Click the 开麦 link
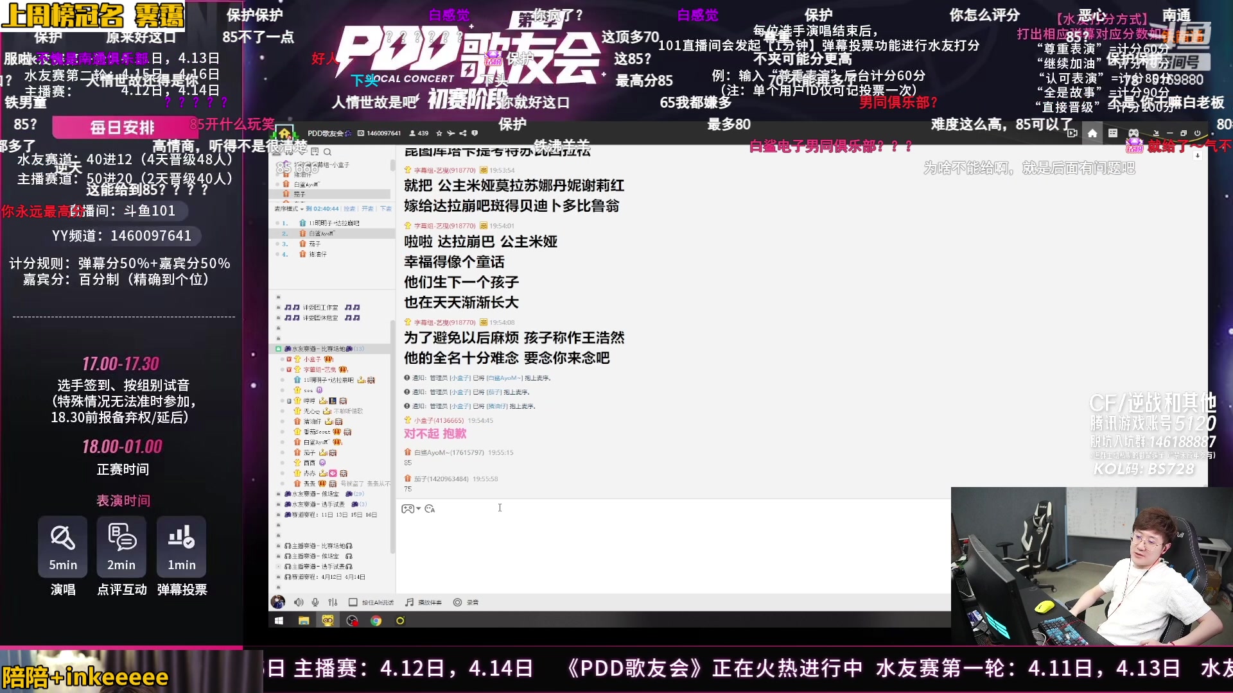Screen dimensions: 1233x693 click(367, 209)
